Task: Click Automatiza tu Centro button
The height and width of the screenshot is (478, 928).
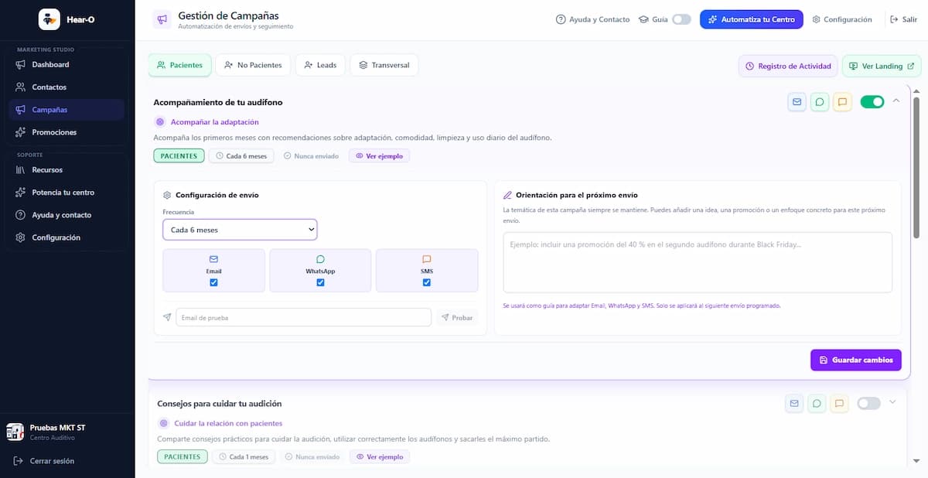Action: (752, 19)
